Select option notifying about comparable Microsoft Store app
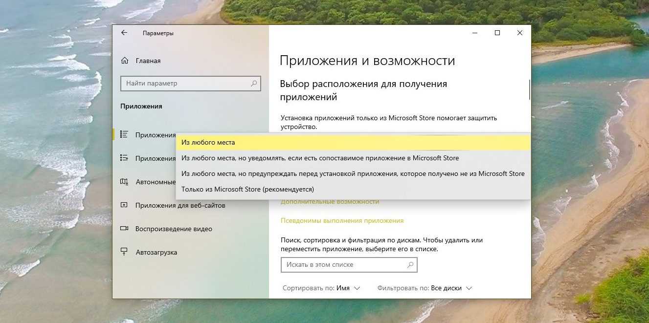The image size is (649, 323). 320,158
